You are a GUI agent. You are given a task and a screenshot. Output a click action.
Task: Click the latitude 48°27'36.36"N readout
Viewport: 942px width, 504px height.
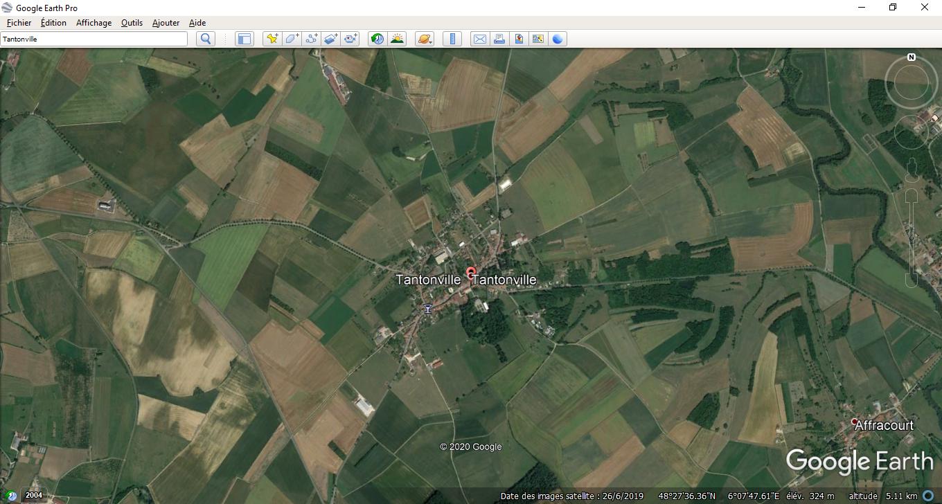(x=687, y=496)
